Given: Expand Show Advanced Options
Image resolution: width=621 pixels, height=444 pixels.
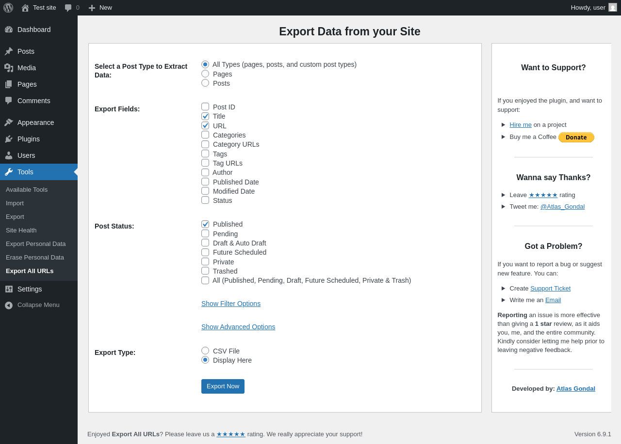Looking at the screenshot, I should (238, 327).
